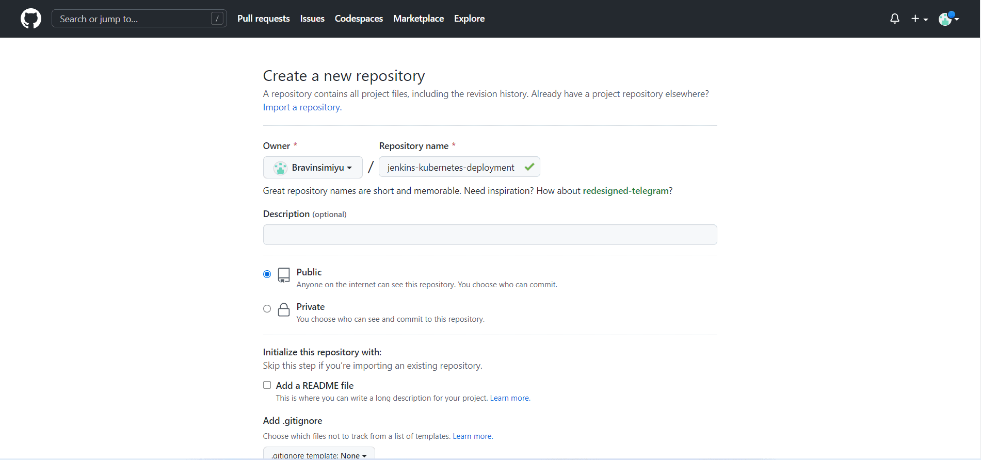Expand the plus create-new menu
Screen dimensions: 981x460
[919, 19]
